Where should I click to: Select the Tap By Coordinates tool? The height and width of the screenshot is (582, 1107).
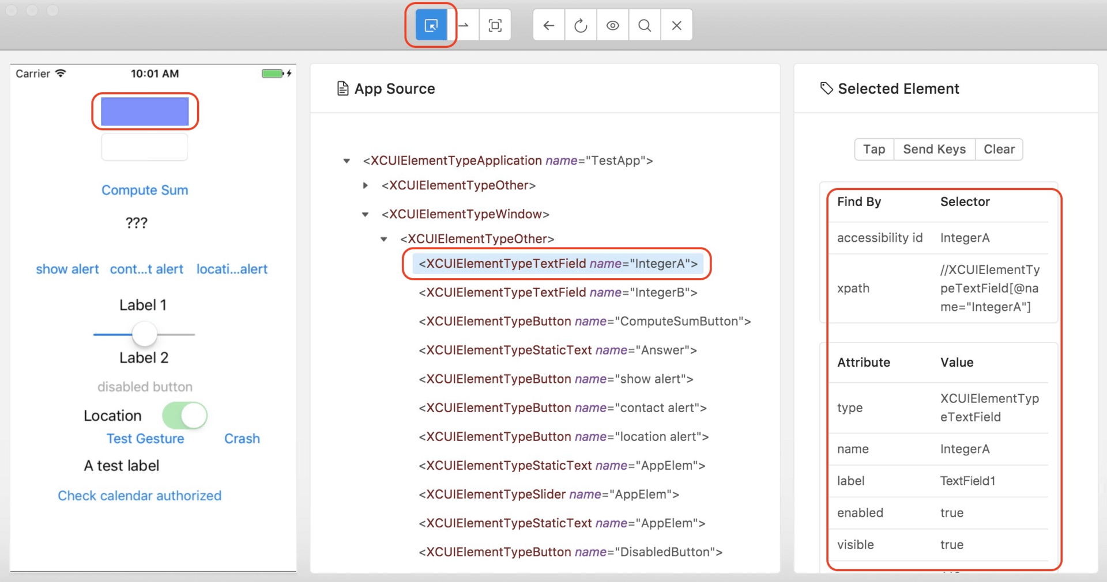pos(495,25)
